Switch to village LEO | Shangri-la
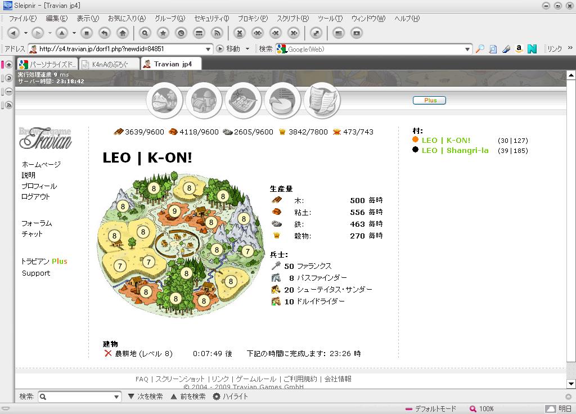Viewport: 576px width, 414px height. [455, 151]
